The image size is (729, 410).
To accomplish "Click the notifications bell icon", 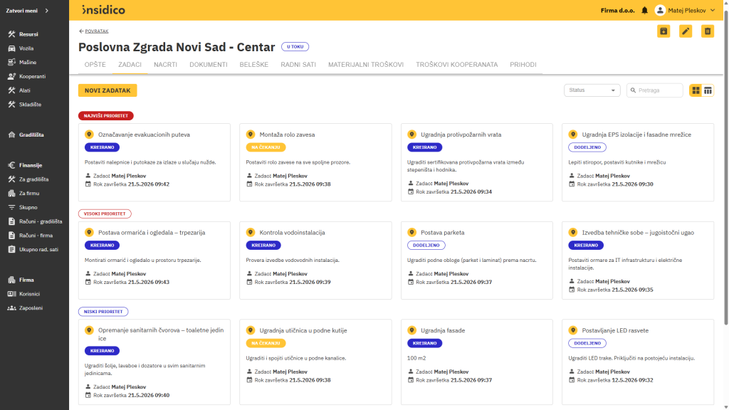I will coord(644,10).
